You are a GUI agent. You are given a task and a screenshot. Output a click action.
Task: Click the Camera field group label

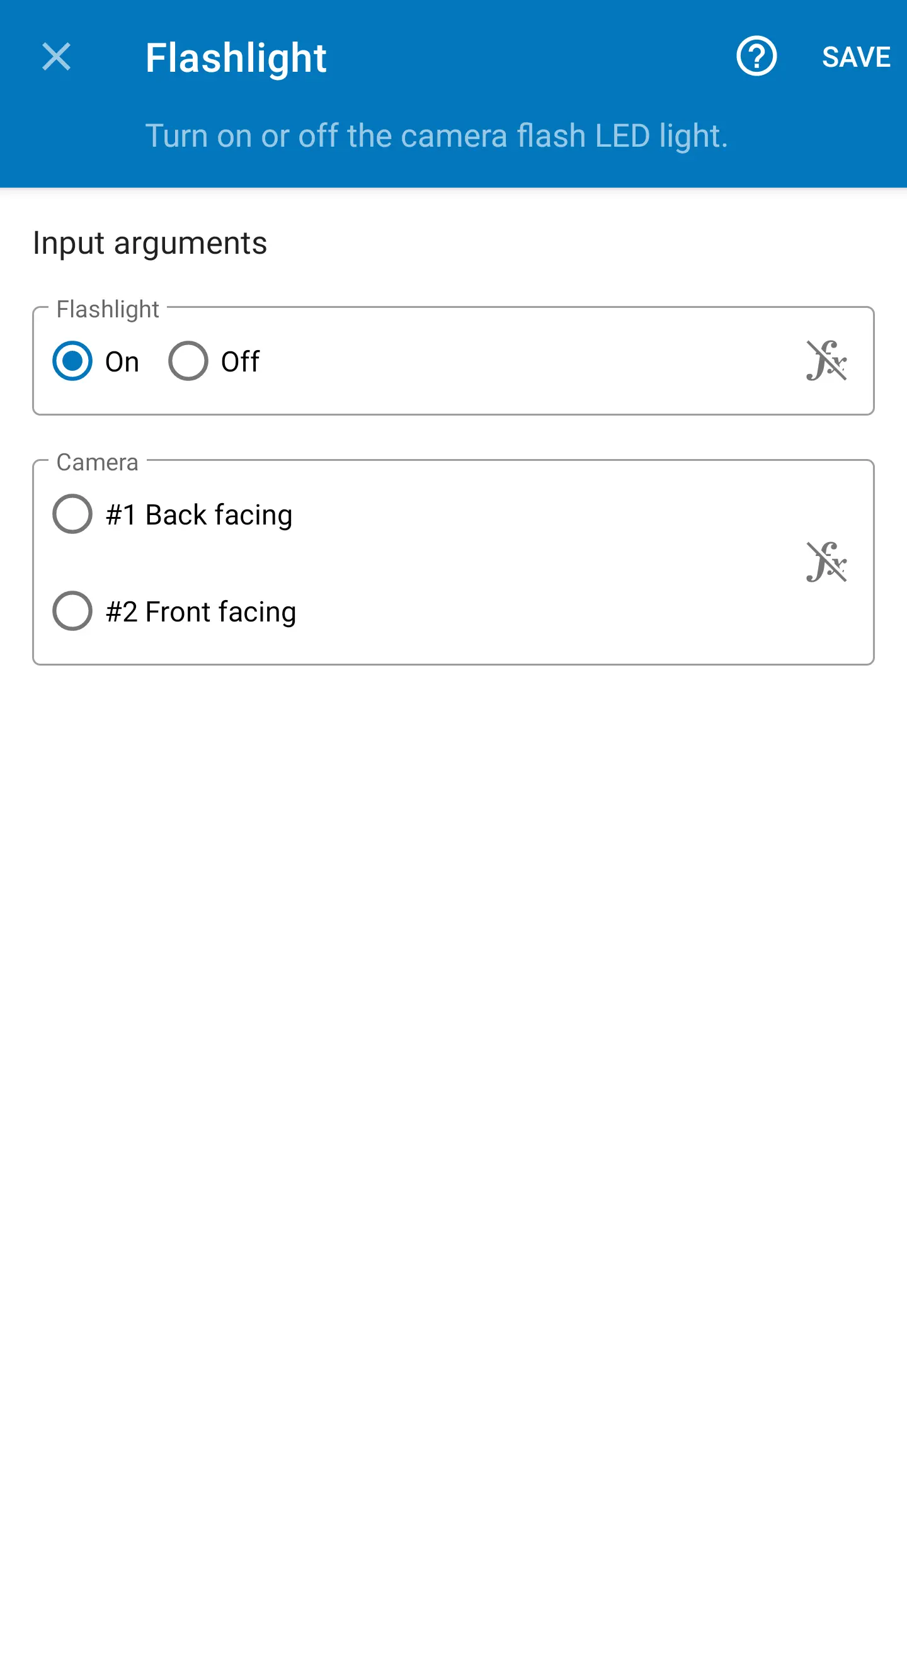97,462
